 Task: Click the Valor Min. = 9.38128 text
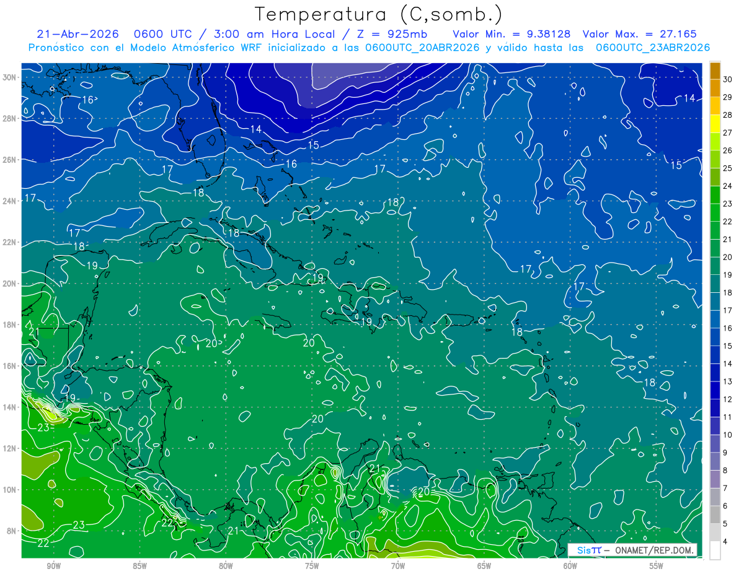click(x=512, y=34)
